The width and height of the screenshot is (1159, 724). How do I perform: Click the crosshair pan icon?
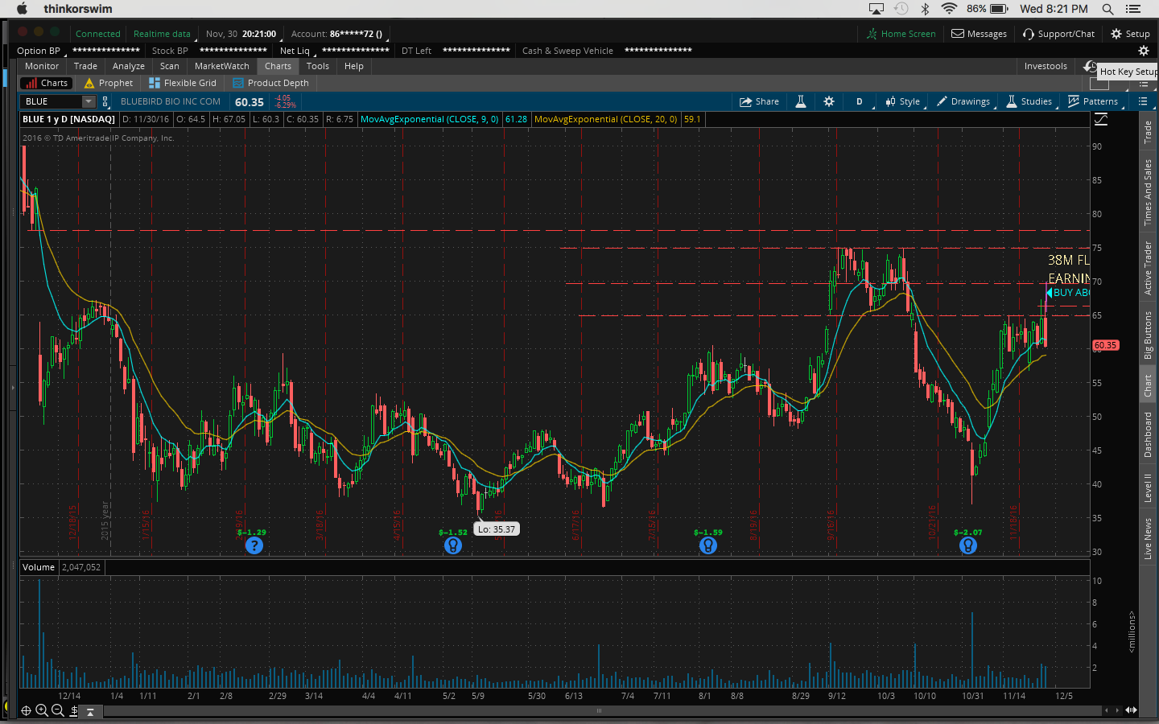[x=26, y=710]
